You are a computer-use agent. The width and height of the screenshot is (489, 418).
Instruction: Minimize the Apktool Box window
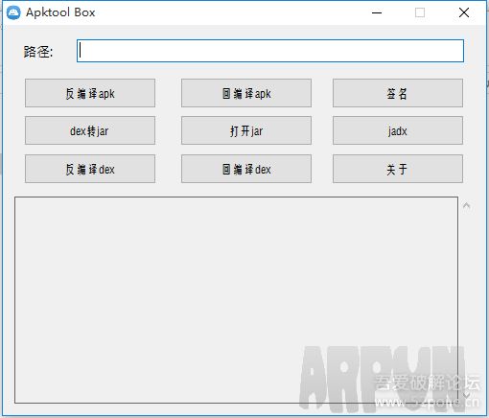377,12
